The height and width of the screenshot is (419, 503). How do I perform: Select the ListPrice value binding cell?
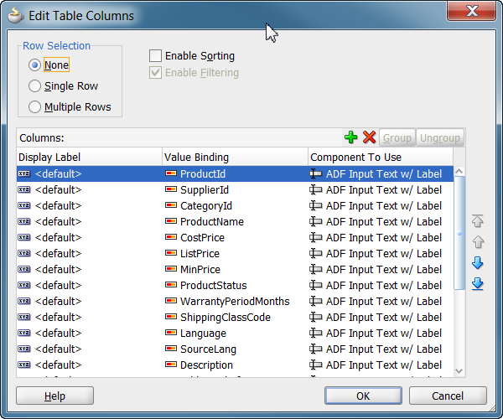[x=235, y=253]
